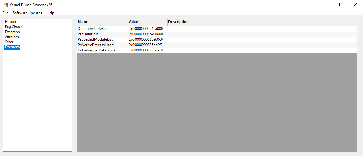The height and width of the screenshot is (156, 363).
Task: Click value 0x00000000835de8f0
Action: (x=146, y=45)
